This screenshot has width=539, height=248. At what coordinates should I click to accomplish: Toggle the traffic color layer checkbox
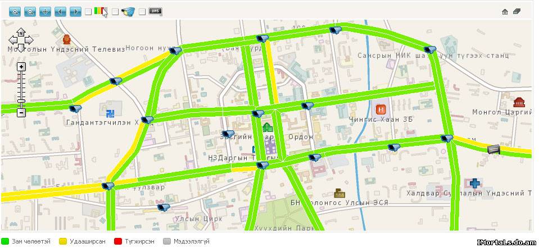click(88, 12)
